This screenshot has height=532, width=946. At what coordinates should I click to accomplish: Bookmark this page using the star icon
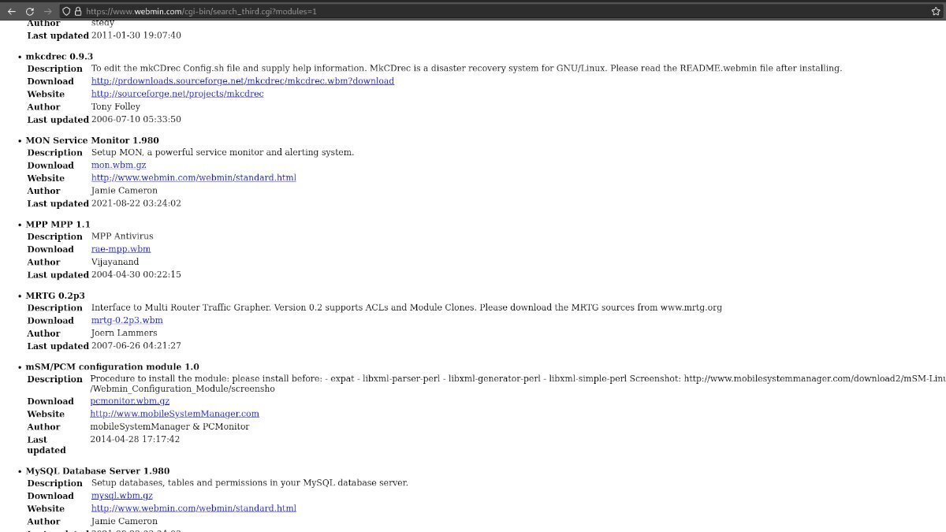(935, 12)
